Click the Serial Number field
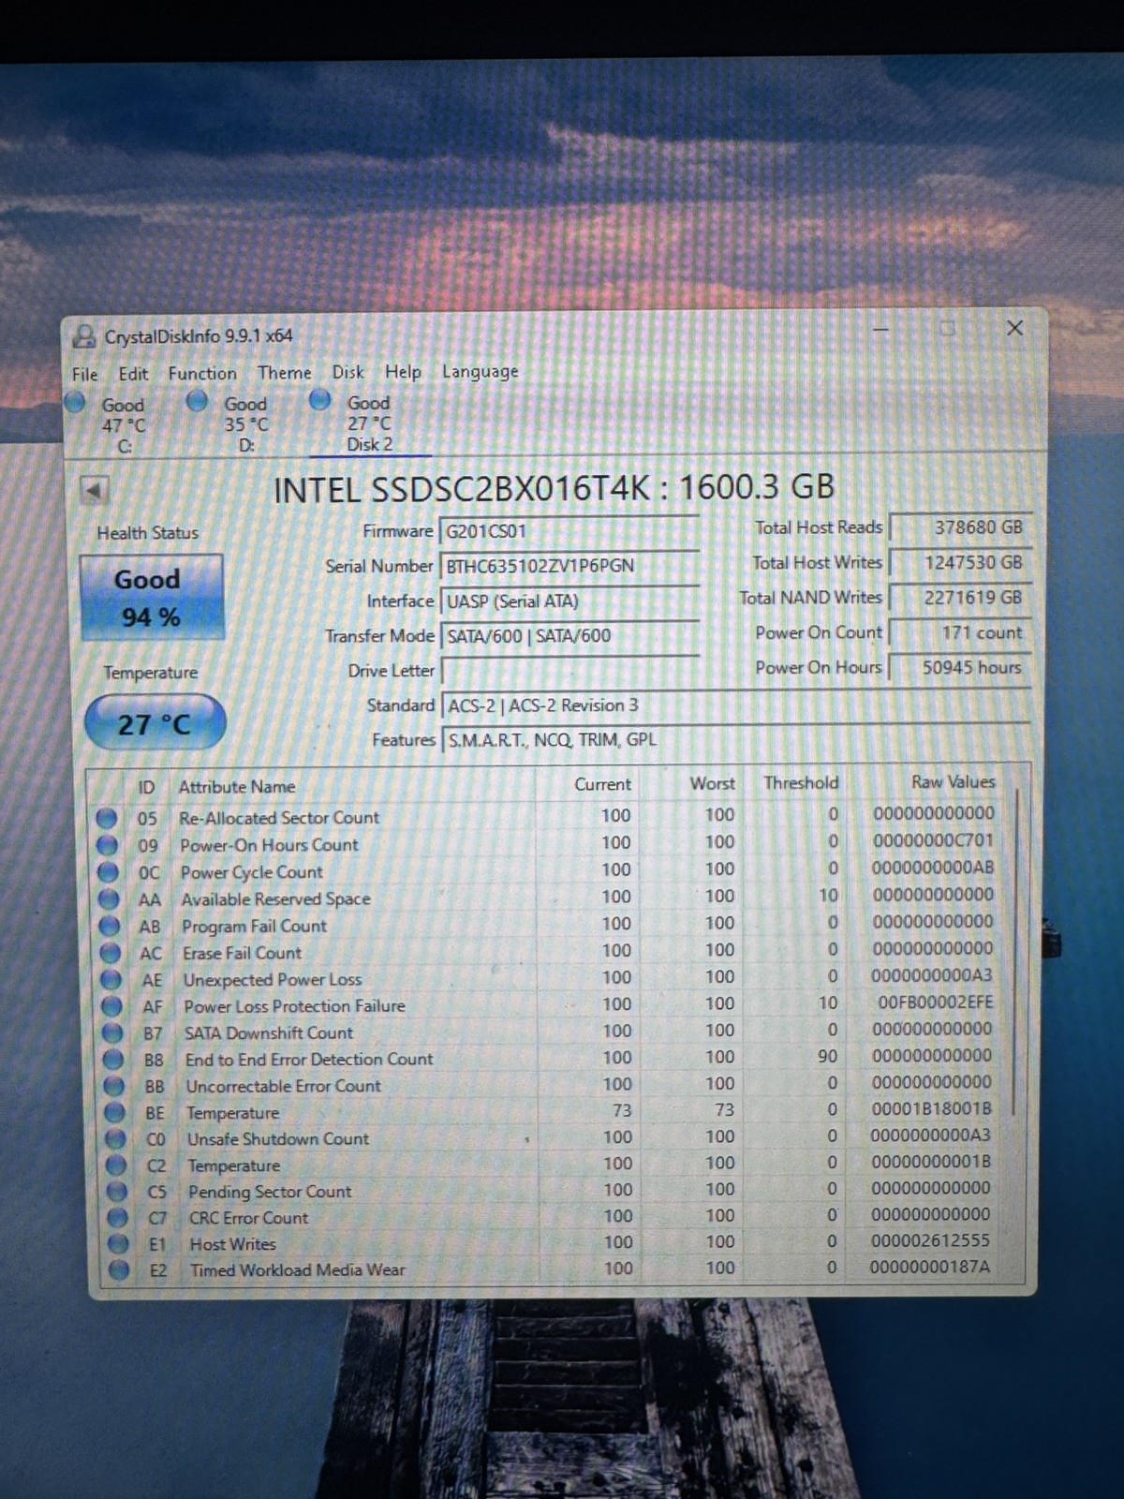This screenshot has height=1499, width=1124. click(x=570, y=566)
